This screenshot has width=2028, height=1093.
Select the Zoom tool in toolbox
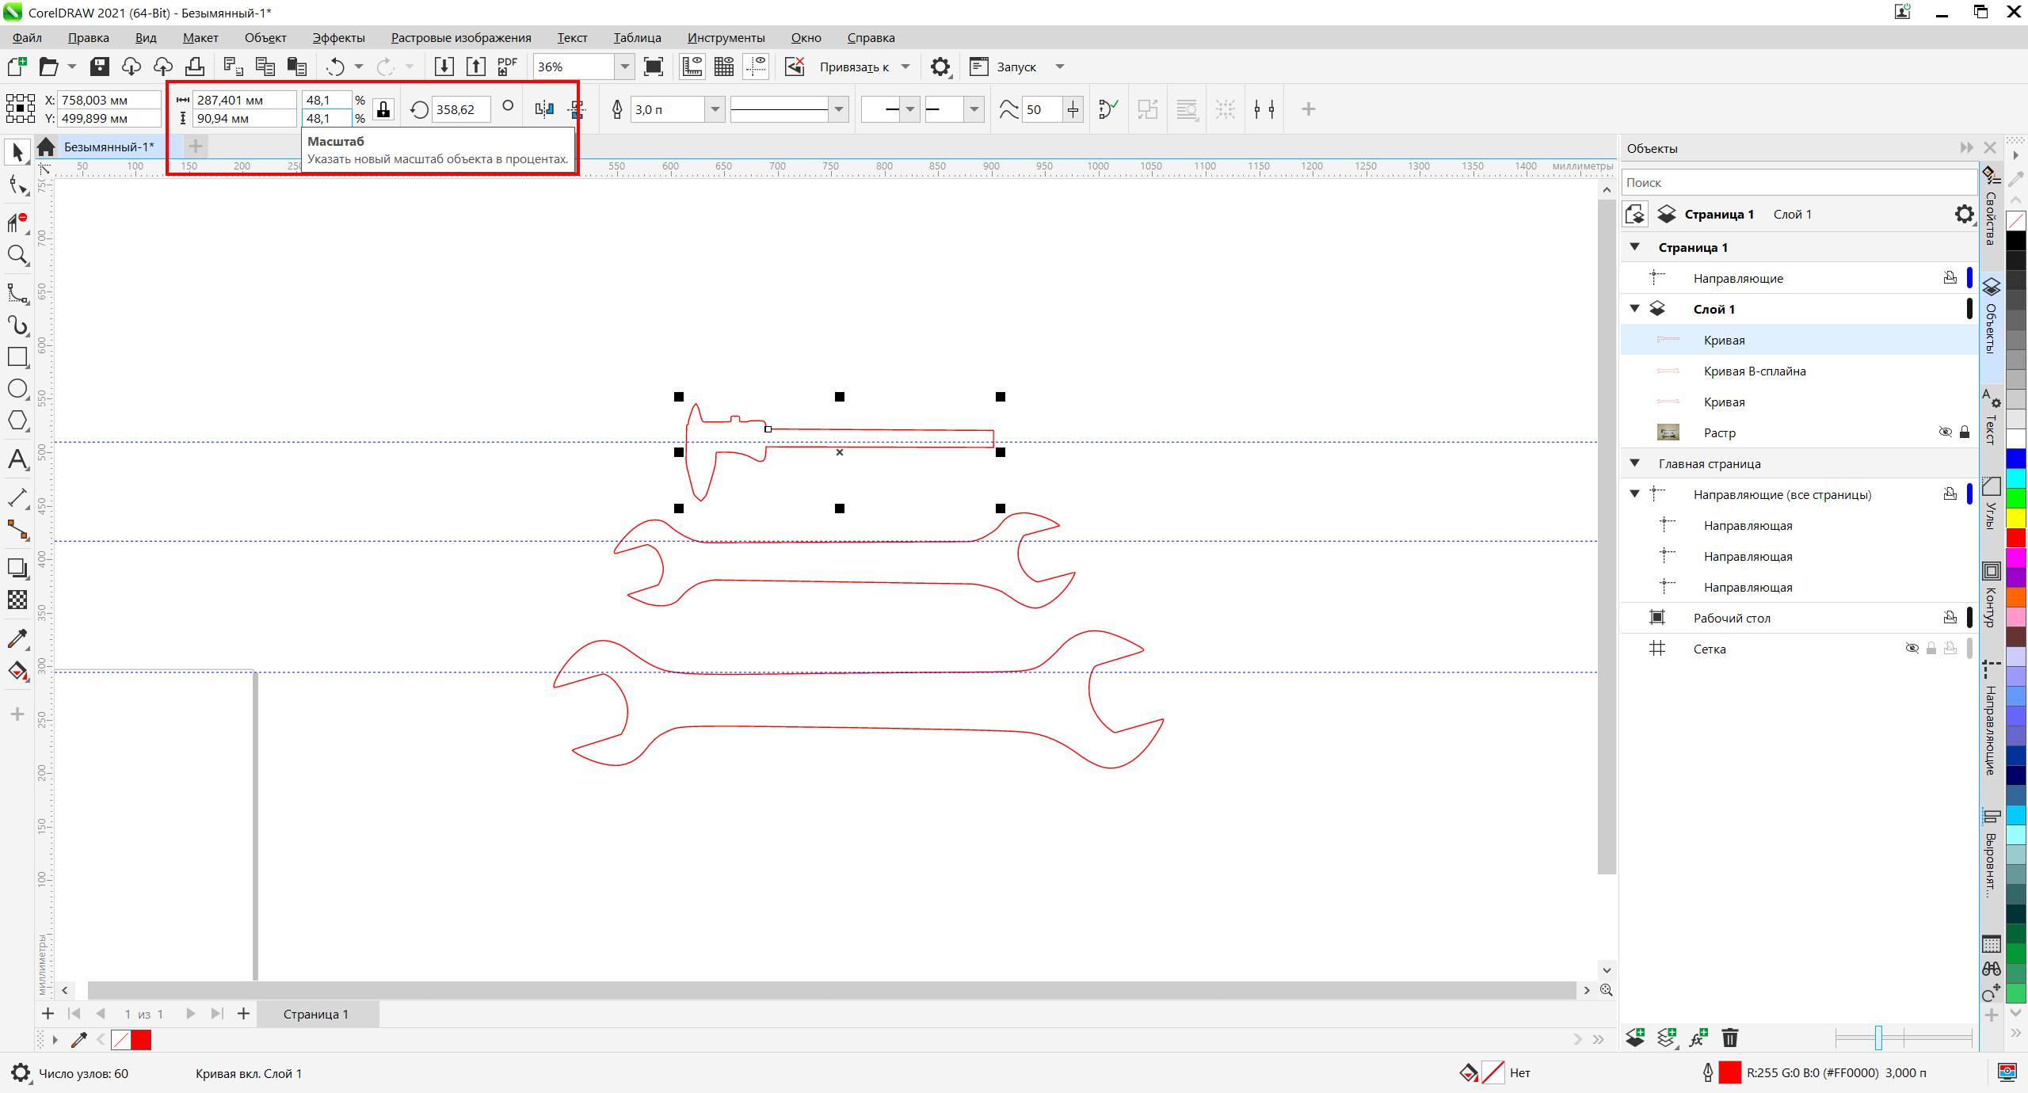point(17,255)
